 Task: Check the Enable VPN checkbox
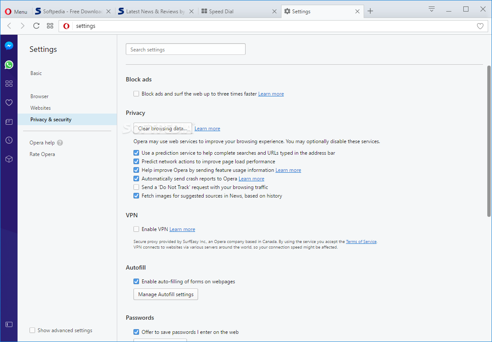[136, 229]
